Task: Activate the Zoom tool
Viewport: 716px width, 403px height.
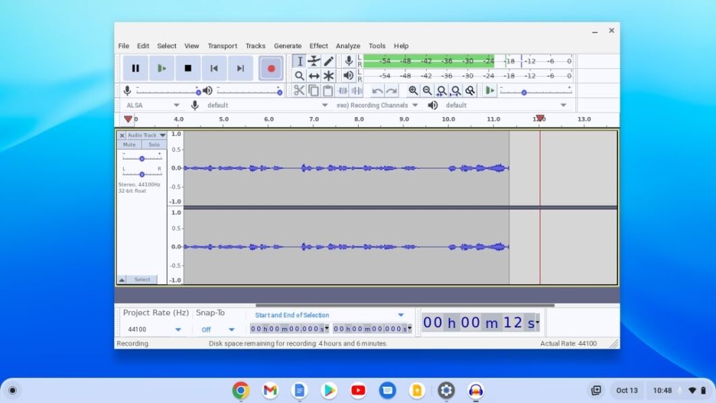Action: pyautogui.click(x=300, y=75)
